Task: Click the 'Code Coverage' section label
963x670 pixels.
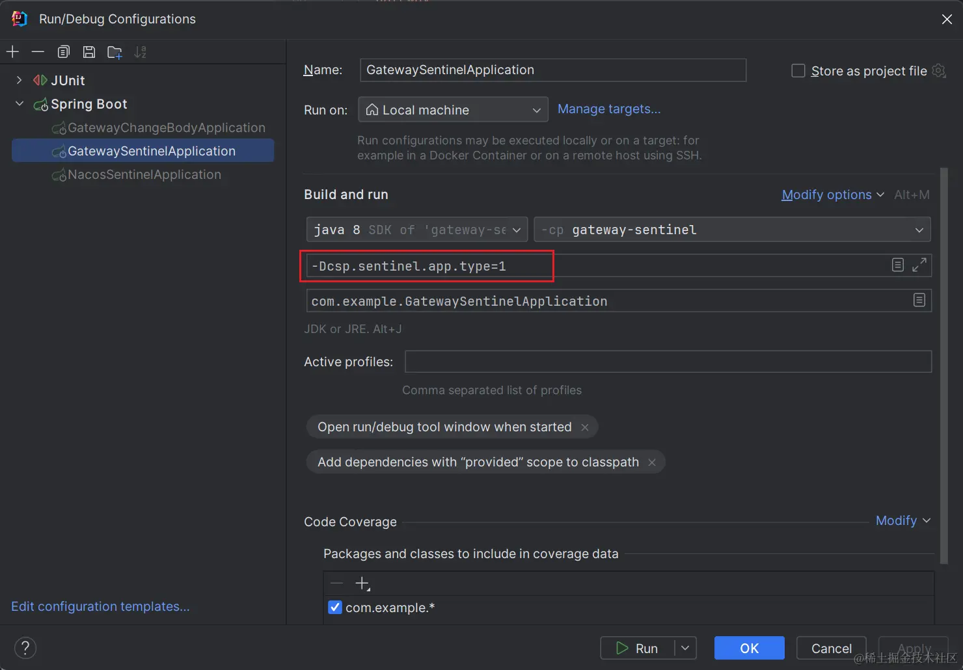Action: click(x=350, y=522)
